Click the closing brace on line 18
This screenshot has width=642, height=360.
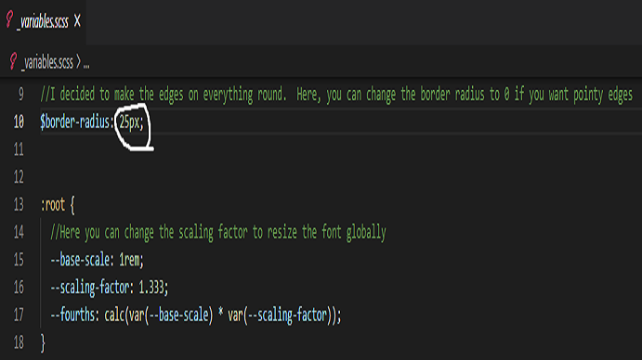click(43, 342)
